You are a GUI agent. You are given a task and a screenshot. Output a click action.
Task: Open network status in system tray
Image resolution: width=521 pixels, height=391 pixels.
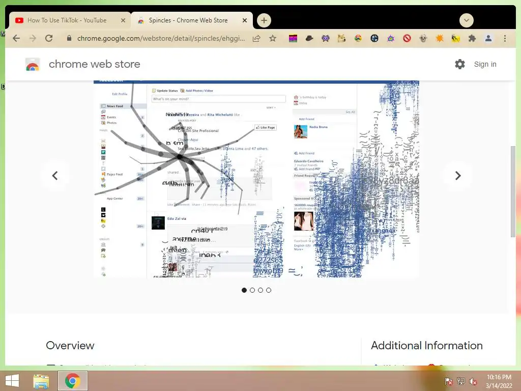[x=461, y=381]
